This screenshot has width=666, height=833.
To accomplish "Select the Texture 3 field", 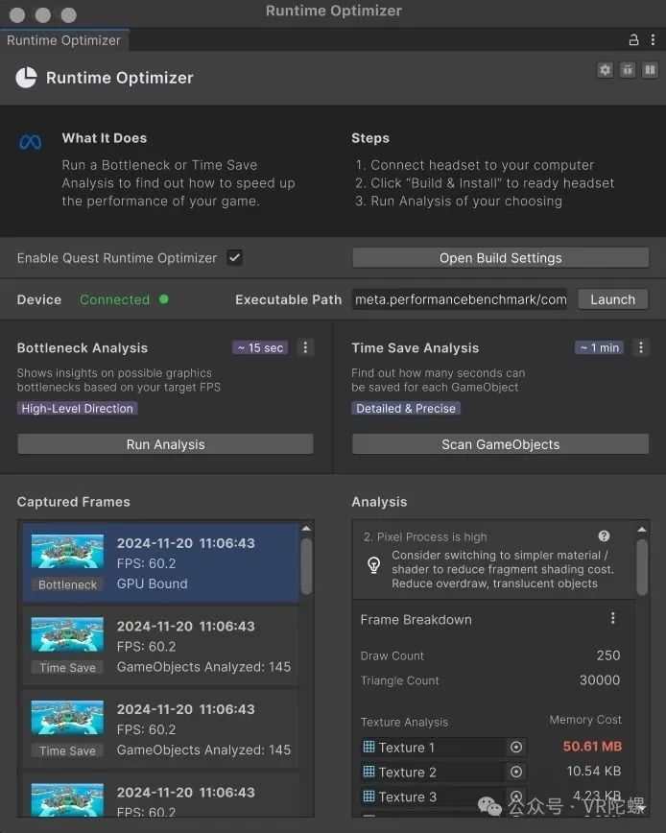I will click(443, 797).
